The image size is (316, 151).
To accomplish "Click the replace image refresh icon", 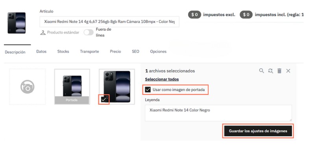I will 270,71.
